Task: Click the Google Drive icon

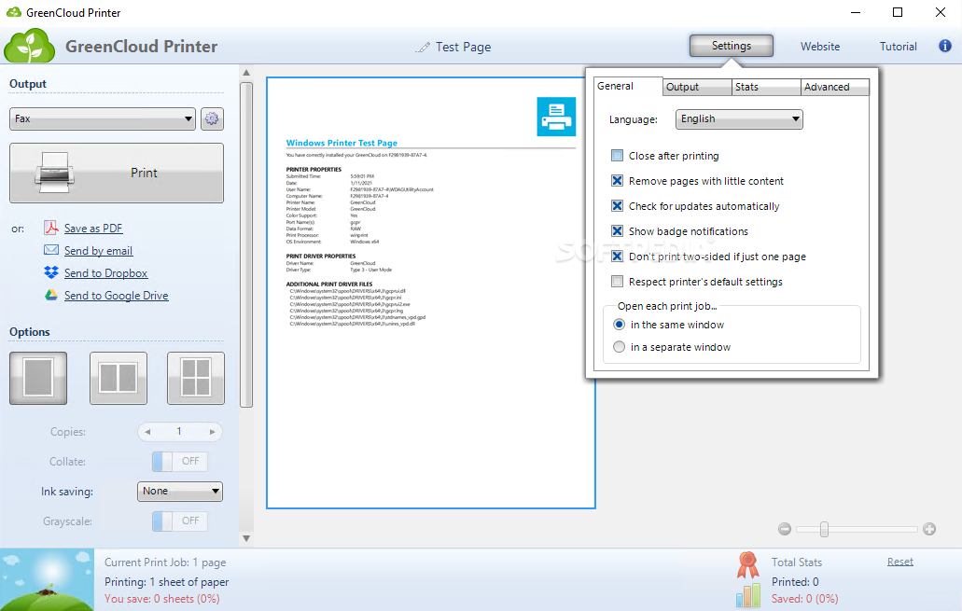Action: [51, 295]
